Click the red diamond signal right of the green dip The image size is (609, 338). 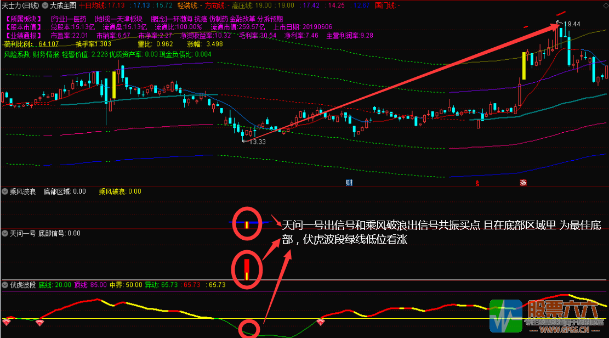click(320, 322)
